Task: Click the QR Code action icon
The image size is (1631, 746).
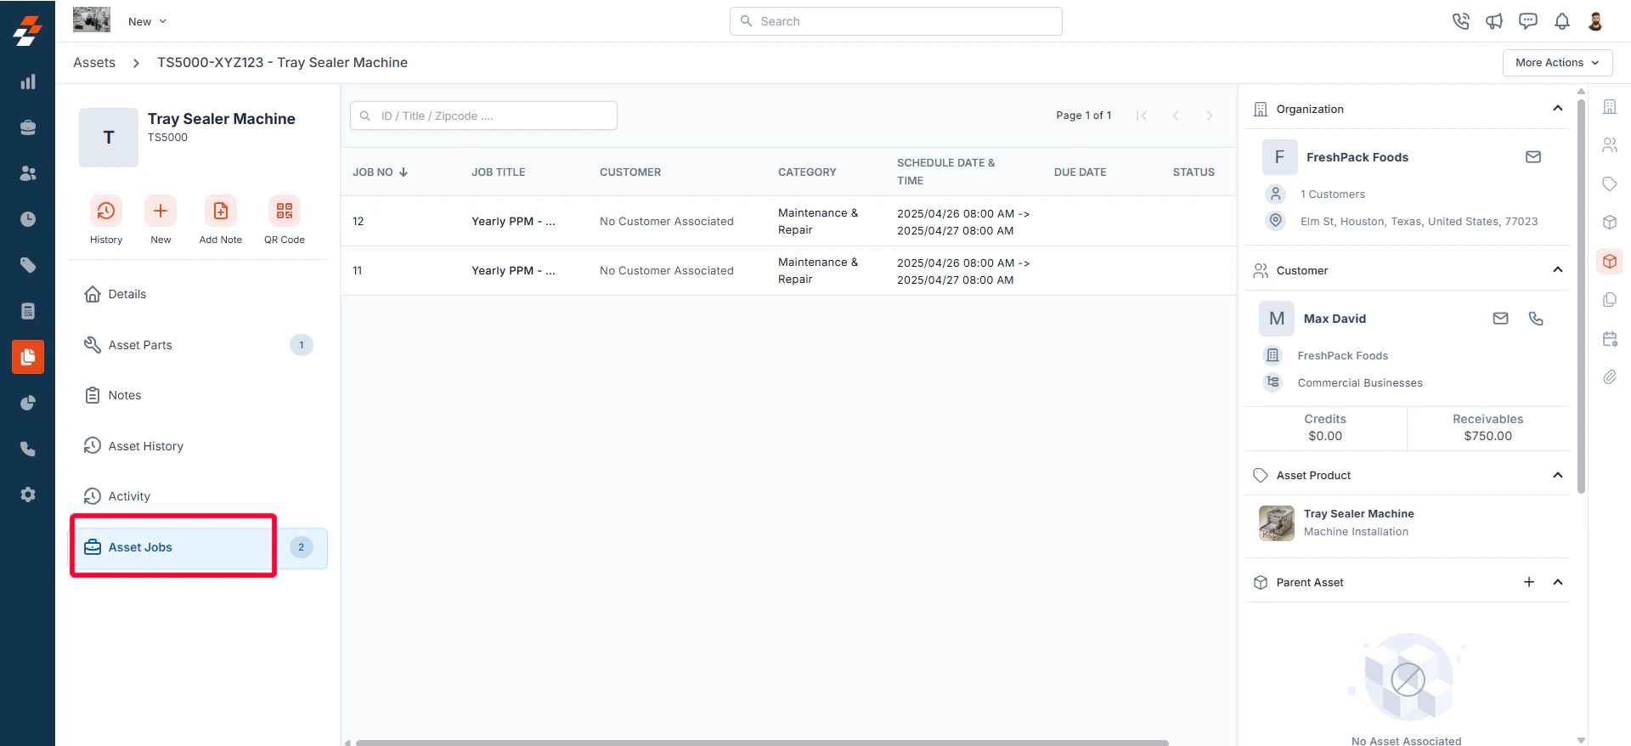Action: [285, 211]
